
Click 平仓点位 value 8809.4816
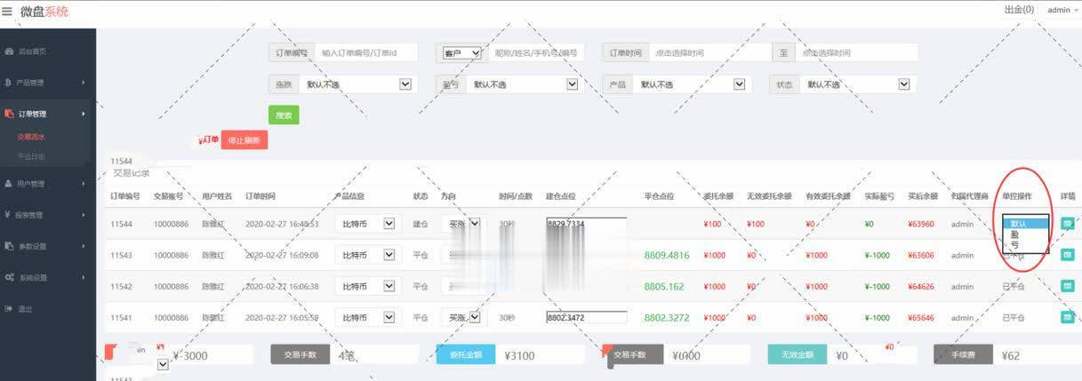(x=667, y=255)
